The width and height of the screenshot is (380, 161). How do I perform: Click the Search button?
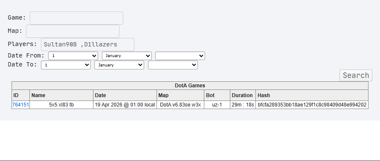356,75
